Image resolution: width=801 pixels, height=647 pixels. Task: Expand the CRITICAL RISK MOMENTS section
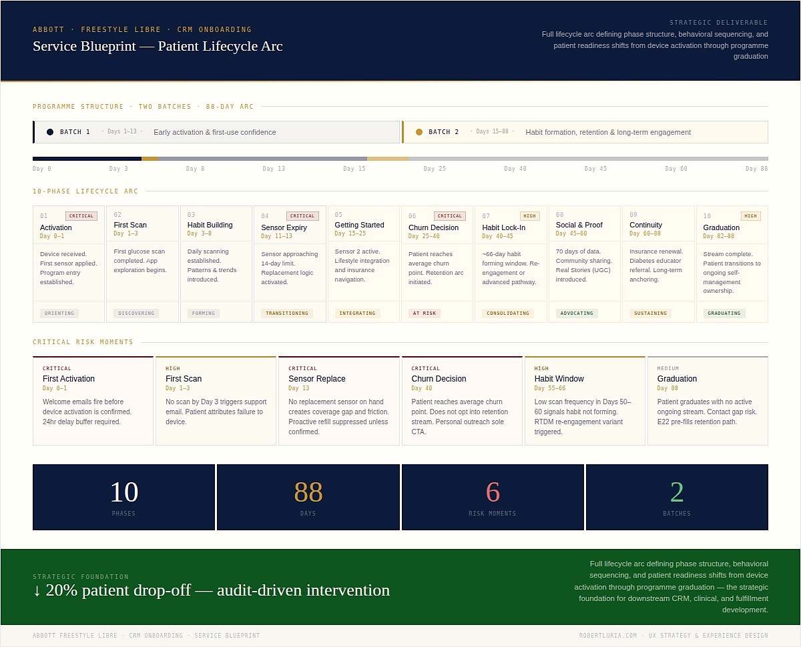coord(84,342)
